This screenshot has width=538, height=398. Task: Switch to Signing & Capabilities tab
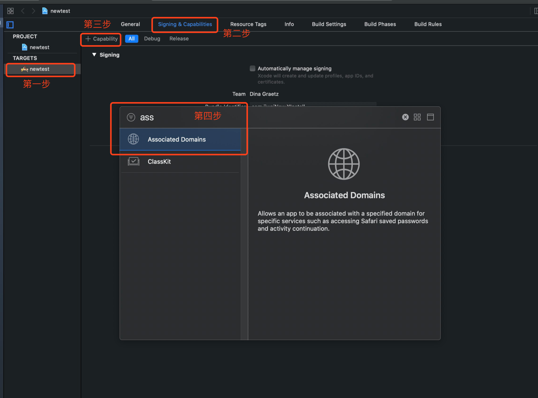[x=185, y=24]
